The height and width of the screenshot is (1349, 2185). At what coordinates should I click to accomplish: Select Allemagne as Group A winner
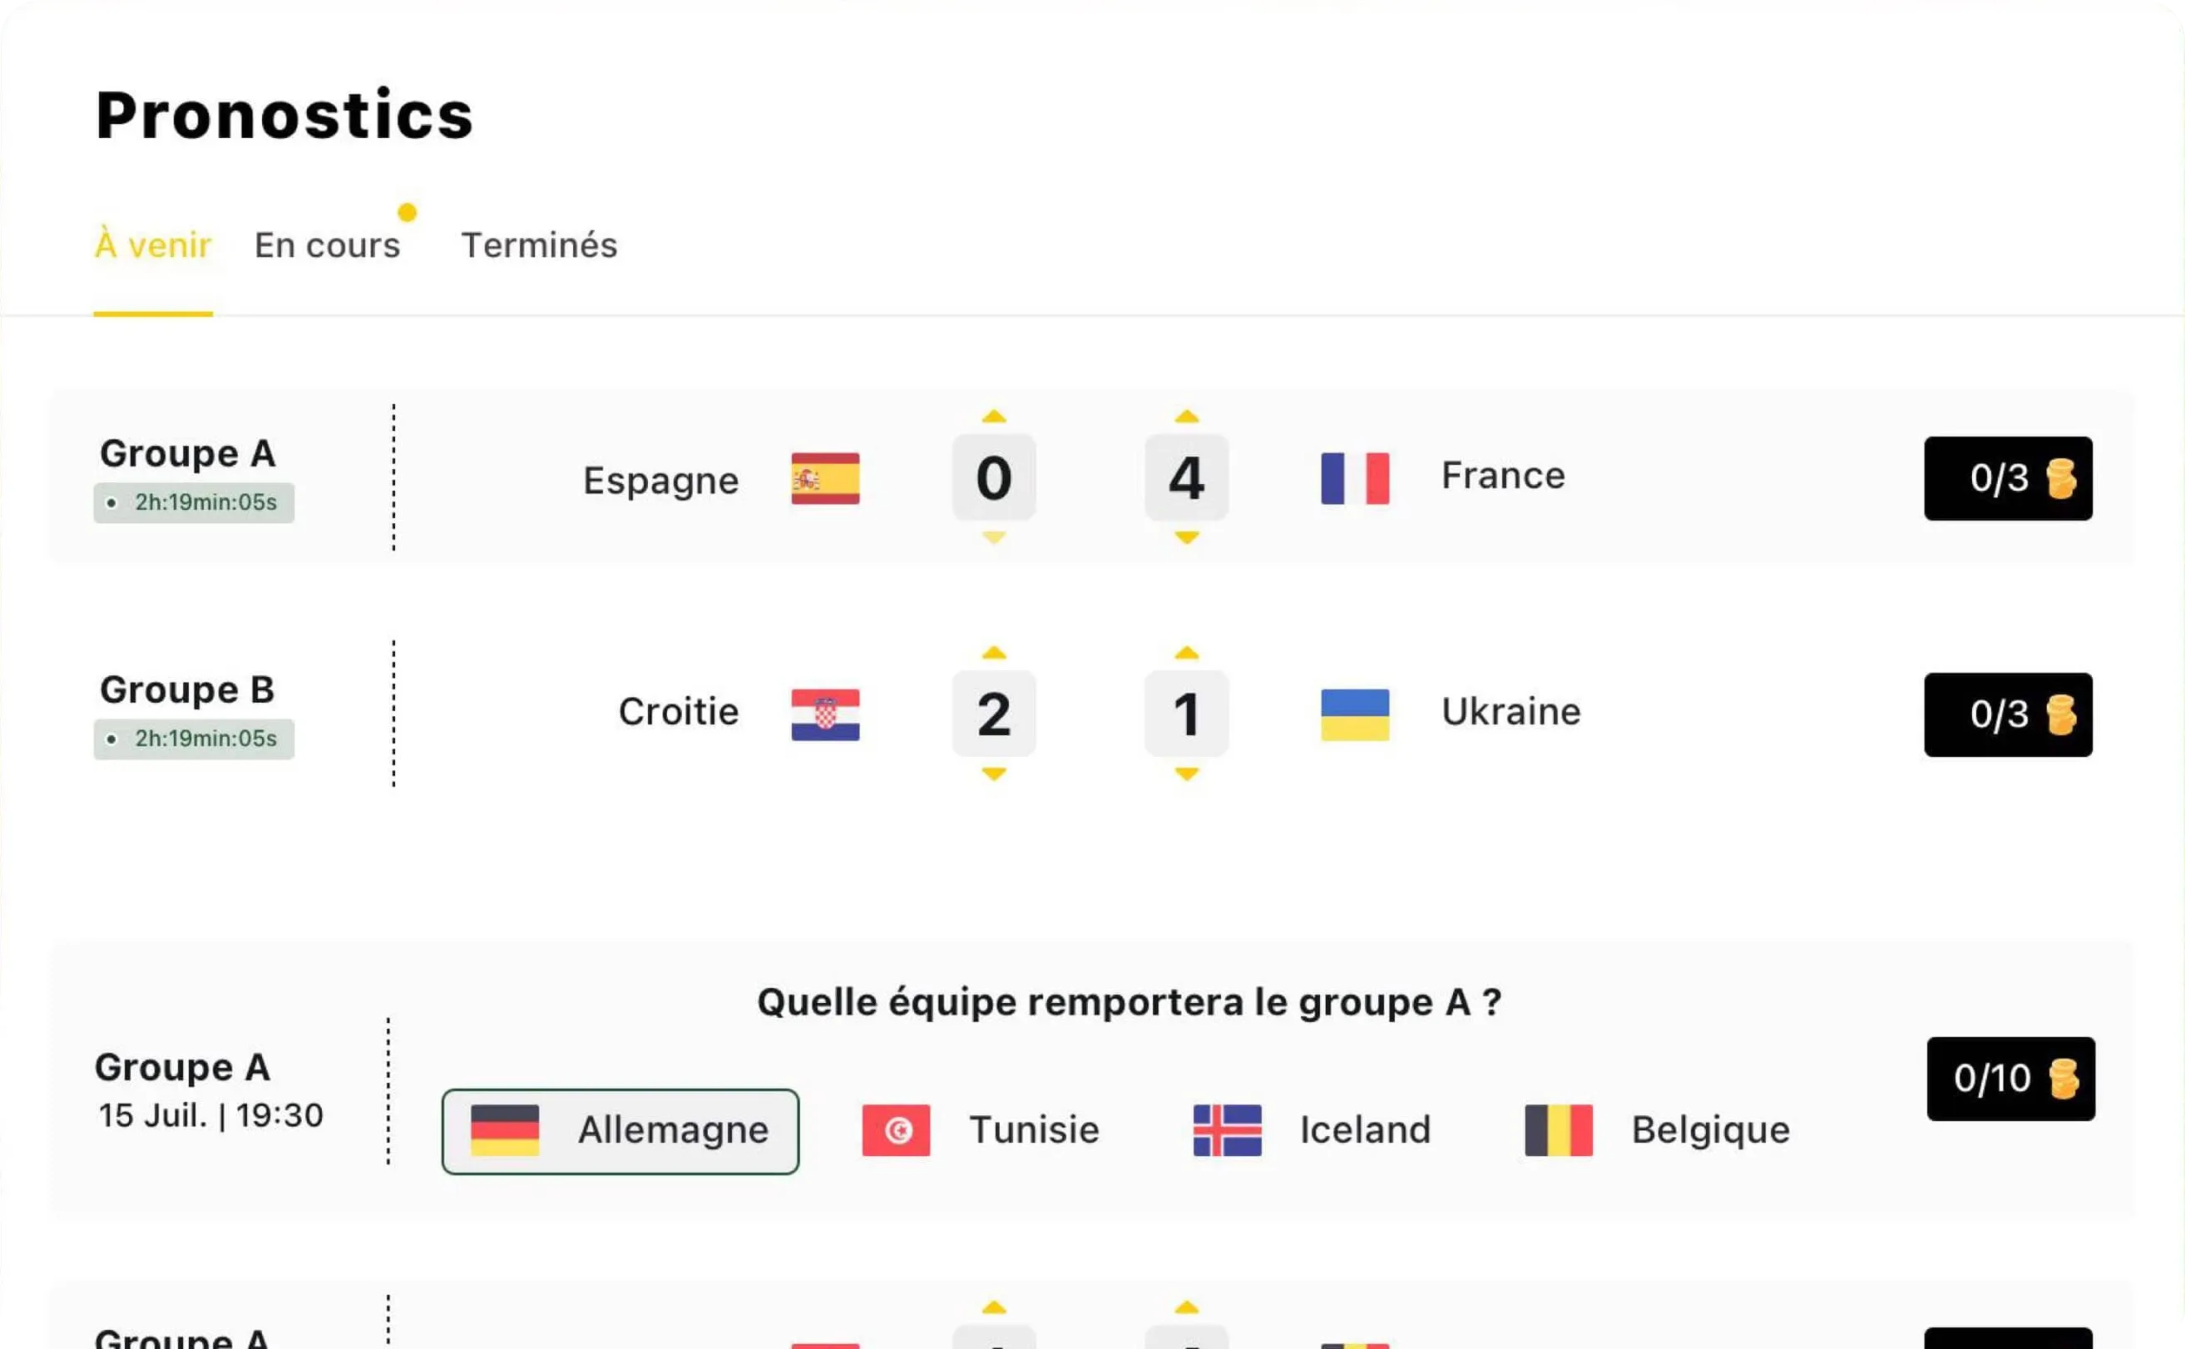click(x=620, y=1130)
